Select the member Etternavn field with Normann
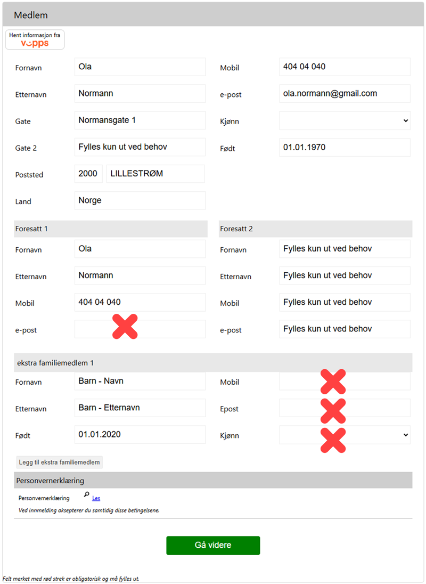 tap(140, 94)
